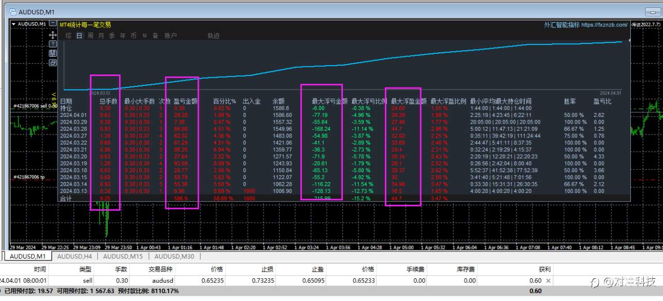663x301 pixels.
Task: Sort orders by 库存费 column header
Action: (466, 269)
